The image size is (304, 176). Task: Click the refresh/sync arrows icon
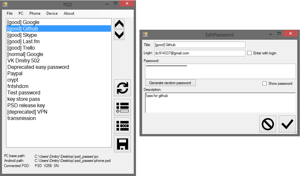pyautogui.click(x=122, y=88)
